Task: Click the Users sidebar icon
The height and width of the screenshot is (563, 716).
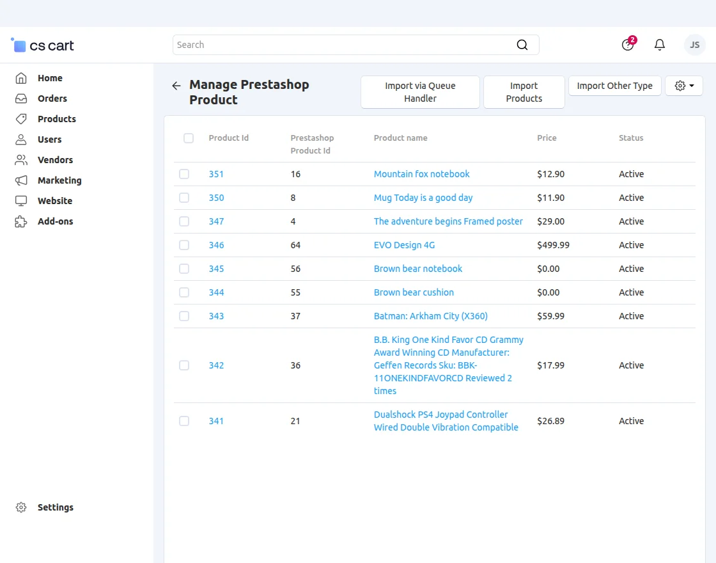Action: [x=21, y=139]
